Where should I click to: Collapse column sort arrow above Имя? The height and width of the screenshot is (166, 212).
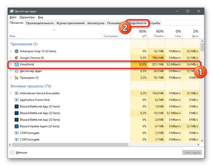pyautogui.click(x=54, y=30)
